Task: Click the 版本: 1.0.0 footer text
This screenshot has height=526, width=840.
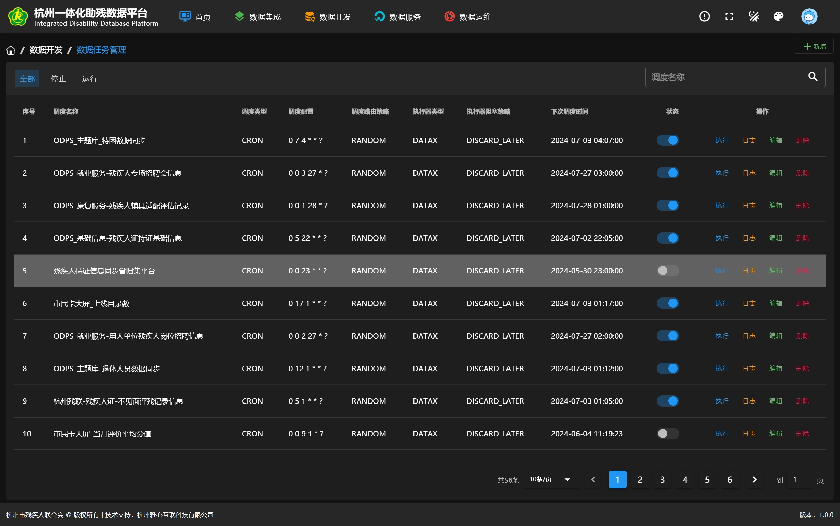Action: click(x=817, y=515)
